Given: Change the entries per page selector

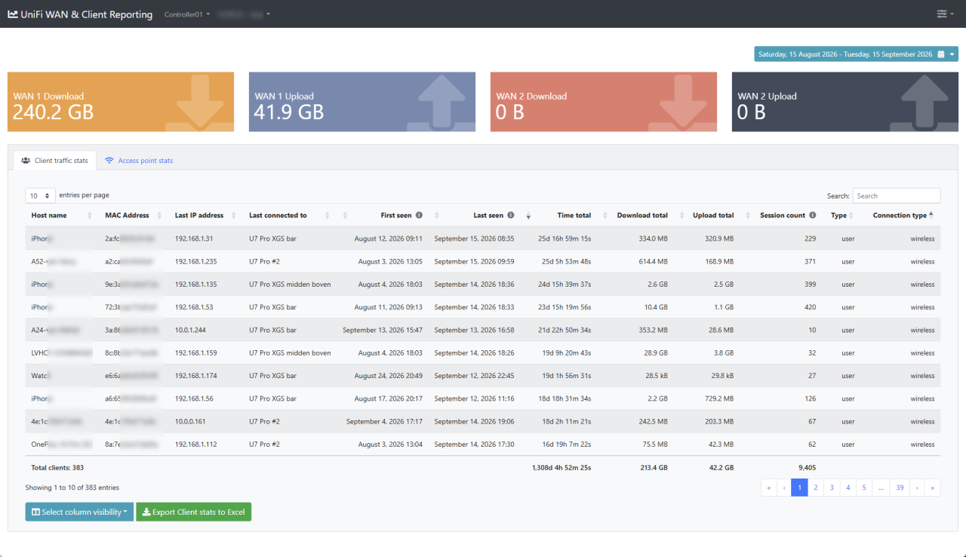Looking at the screenshot, I should click(41, 195).
